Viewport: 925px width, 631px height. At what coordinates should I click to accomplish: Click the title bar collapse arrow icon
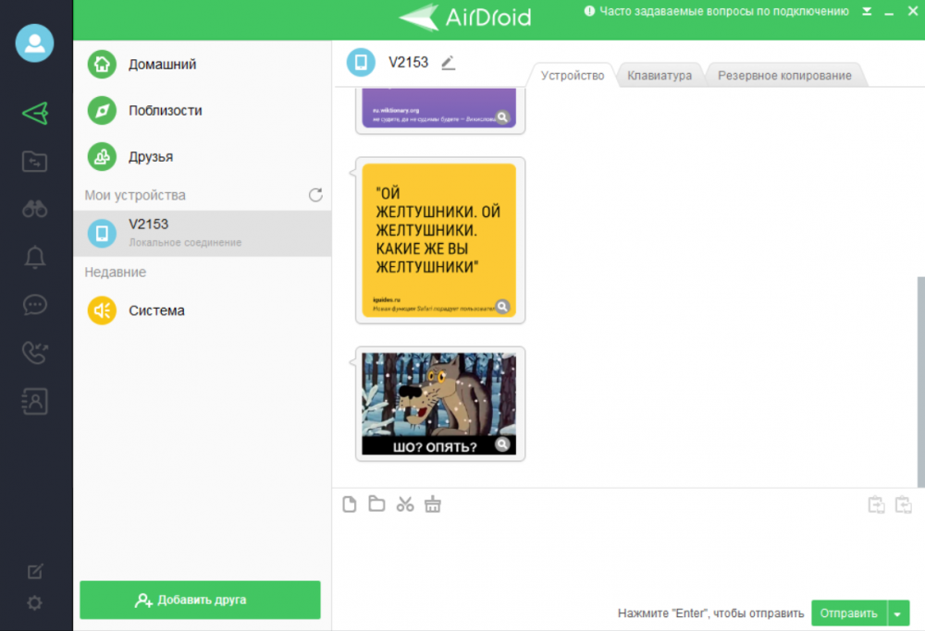[x=867, y=12]
